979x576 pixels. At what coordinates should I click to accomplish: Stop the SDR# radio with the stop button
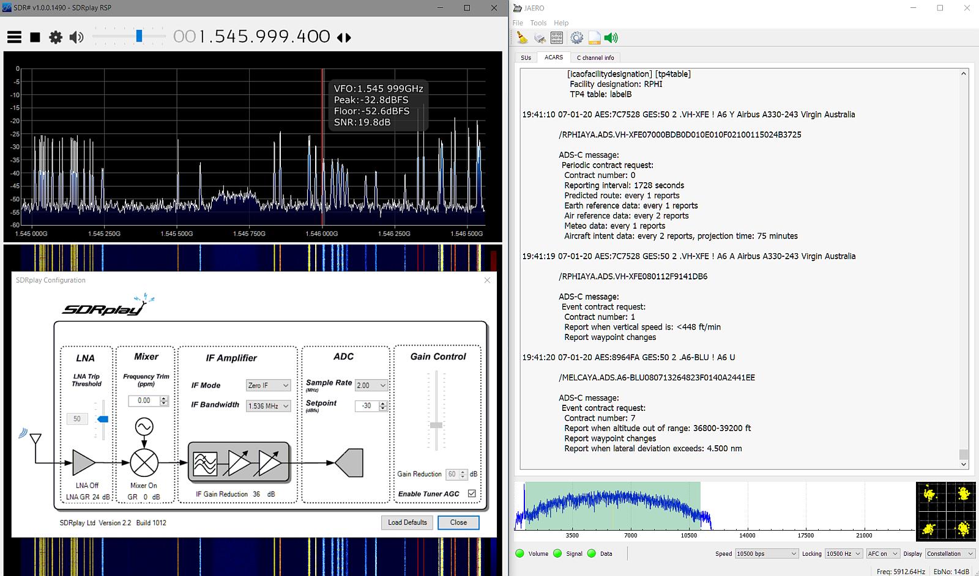pos(35,37)
